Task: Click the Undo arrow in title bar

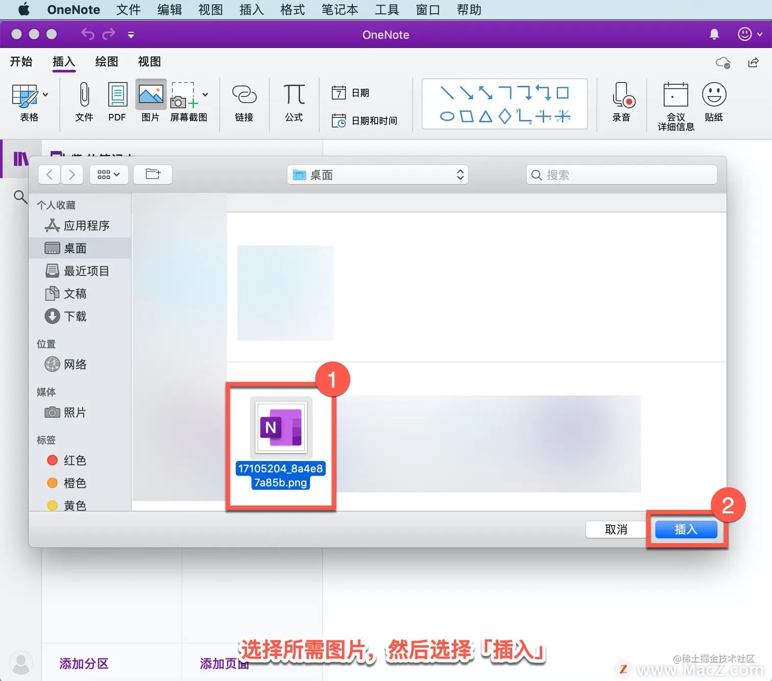Action: (88, 34)
